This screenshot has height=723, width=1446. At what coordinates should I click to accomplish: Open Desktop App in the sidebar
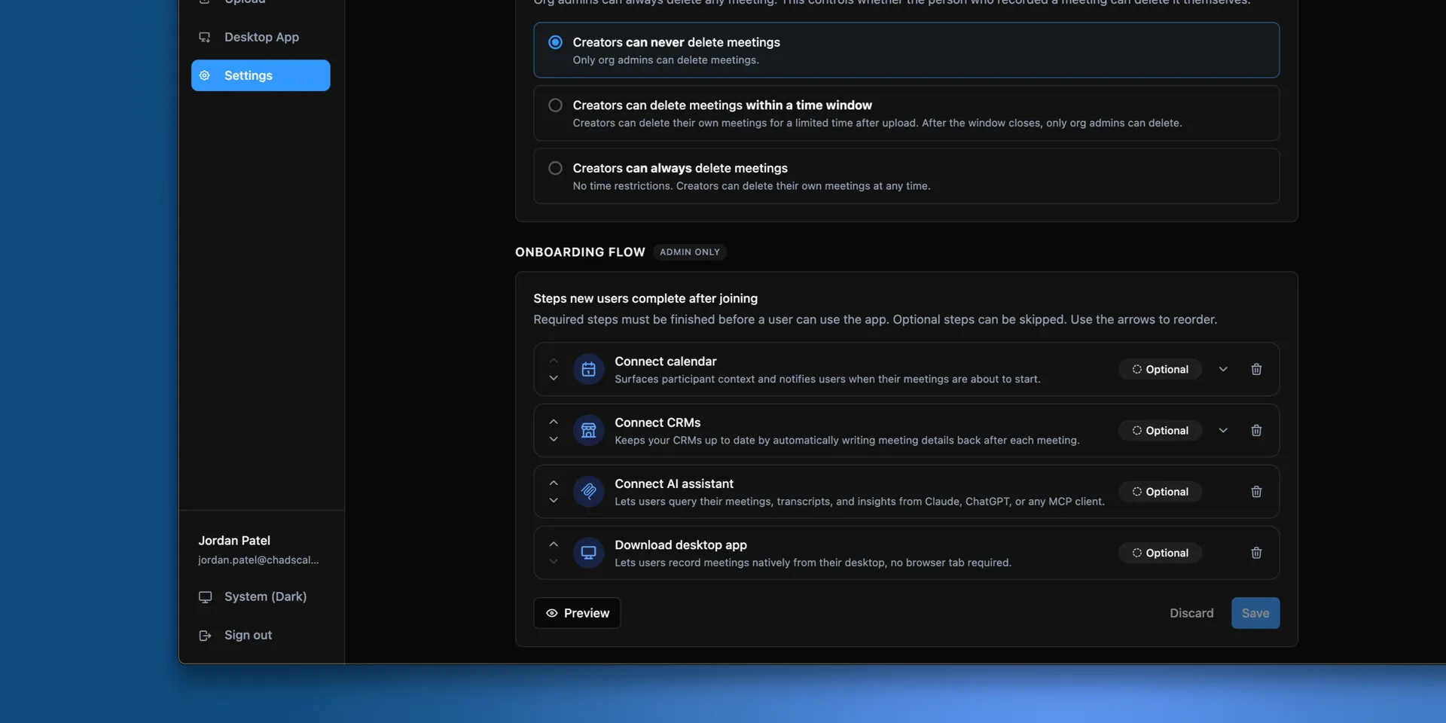[261, 37]
